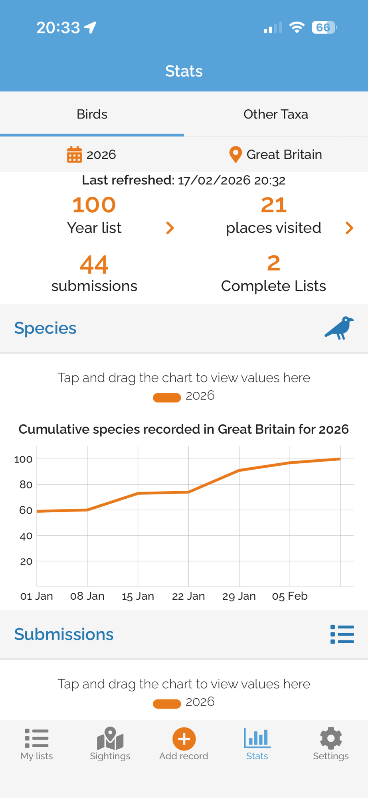This screenshot has height=798, width=368.
Task: Tap the 21 places visited count
Action: click(x=273, y=205)
